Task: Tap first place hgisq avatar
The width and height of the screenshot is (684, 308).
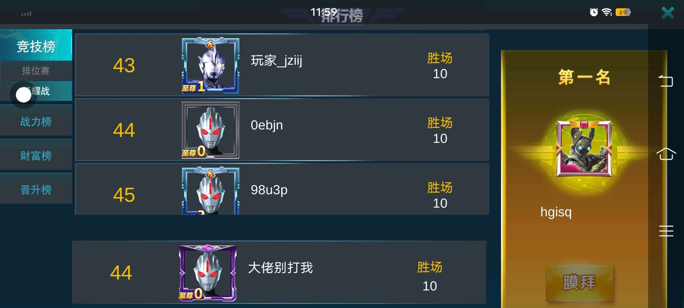Action: 584,149
